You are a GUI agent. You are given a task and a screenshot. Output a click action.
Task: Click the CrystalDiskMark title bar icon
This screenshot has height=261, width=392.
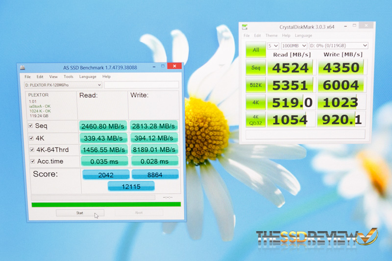(x=245, y=27)
